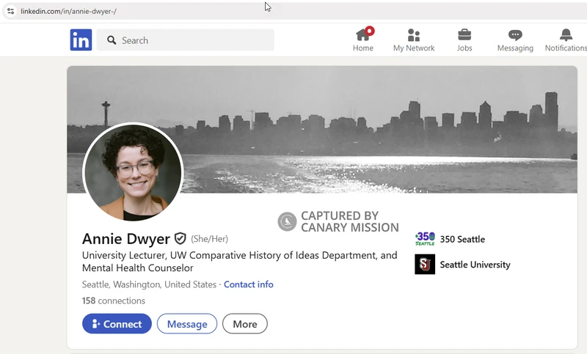Open the Home feed
Screen dimensions: 587x354
363,40
